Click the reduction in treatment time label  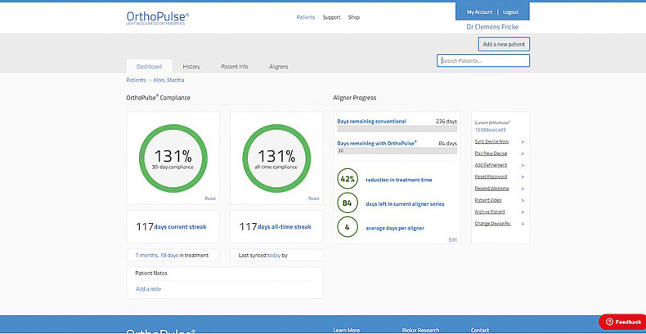pos(399,180)
